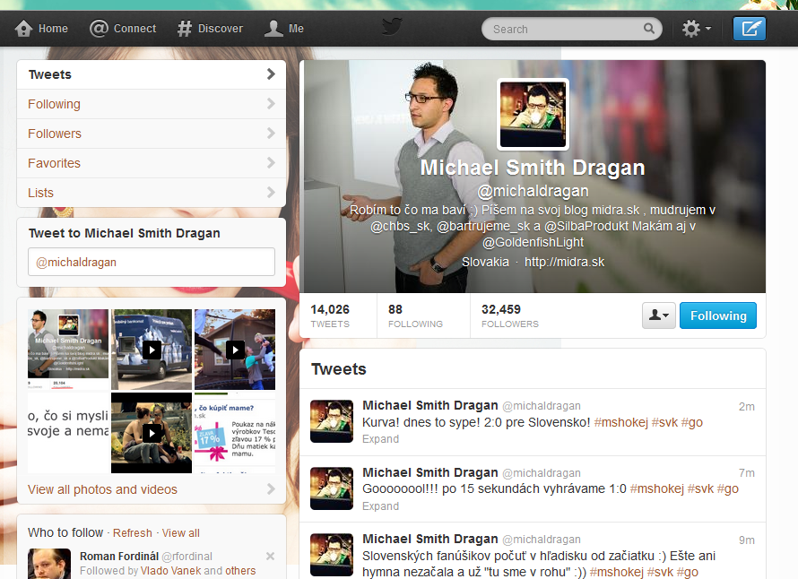The width and height of the screenshot is (798, 579).
Task: Click the Twitter bird logo
Action: (x=392, y=27)
